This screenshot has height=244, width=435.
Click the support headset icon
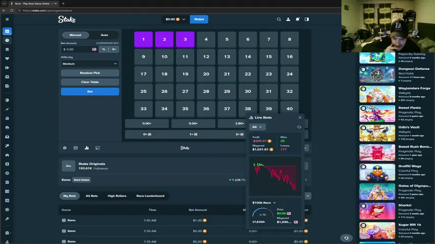coord(346,238)
